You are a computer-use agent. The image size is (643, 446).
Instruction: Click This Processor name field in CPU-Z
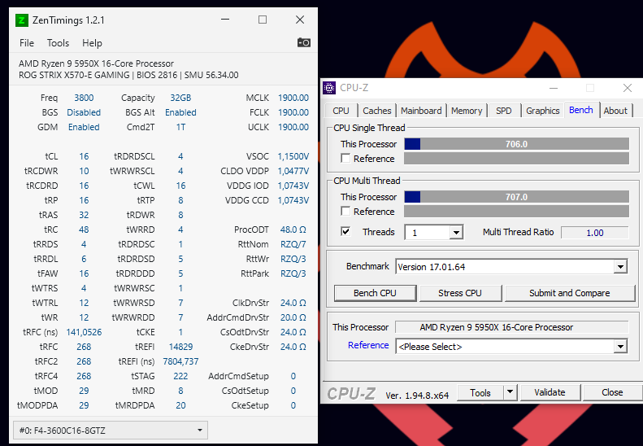512,327
